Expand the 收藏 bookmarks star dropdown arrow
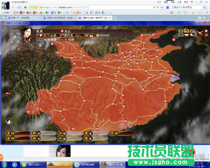The height and width of the screenshot is (168, 210). coord(11,13)
